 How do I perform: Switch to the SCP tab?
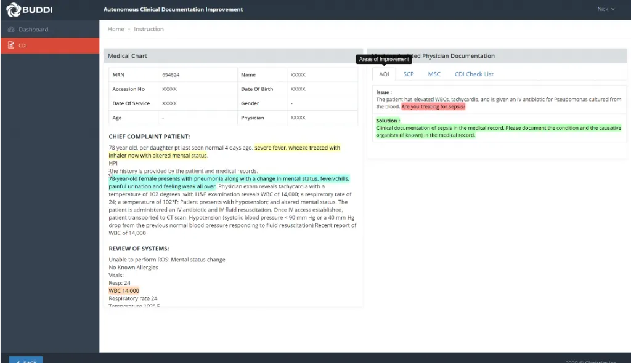pyautogui.click(x=409, y=74)
